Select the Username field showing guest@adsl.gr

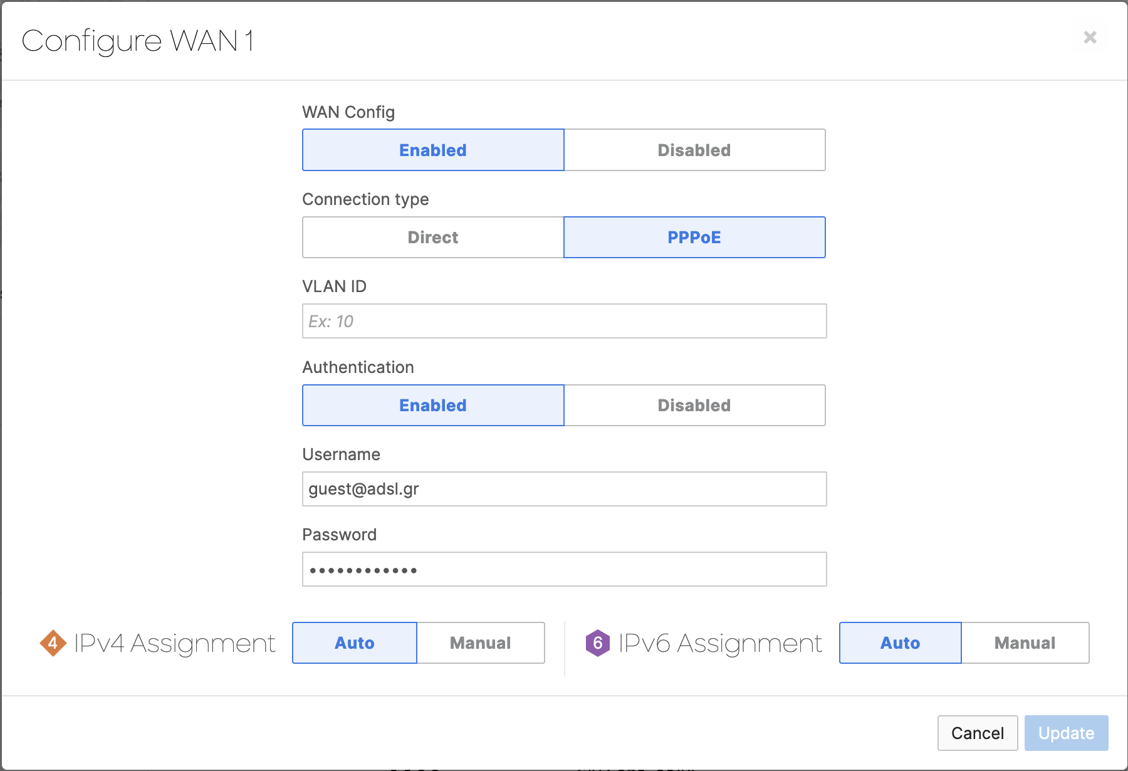pyautogui.click(x=564, y=489)
